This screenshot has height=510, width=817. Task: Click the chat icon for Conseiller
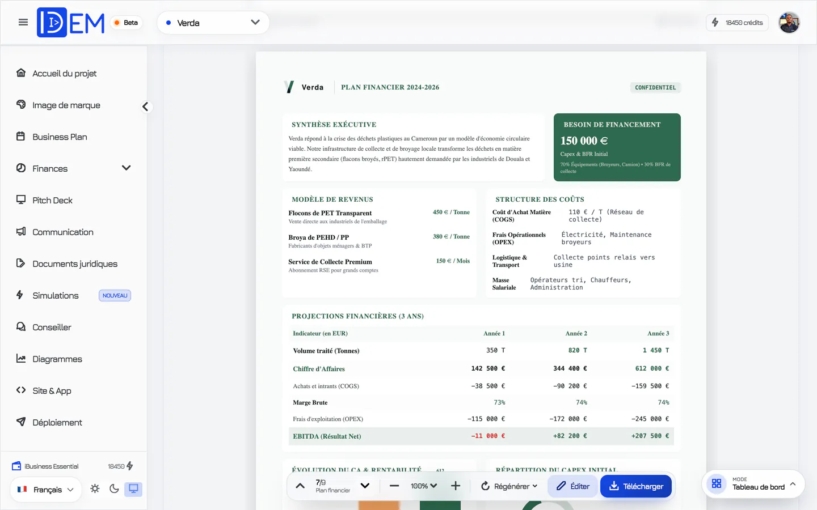[21, 326]
